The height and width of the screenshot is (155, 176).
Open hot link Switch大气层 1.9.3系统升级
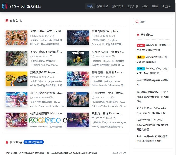(x=152, y=125)
